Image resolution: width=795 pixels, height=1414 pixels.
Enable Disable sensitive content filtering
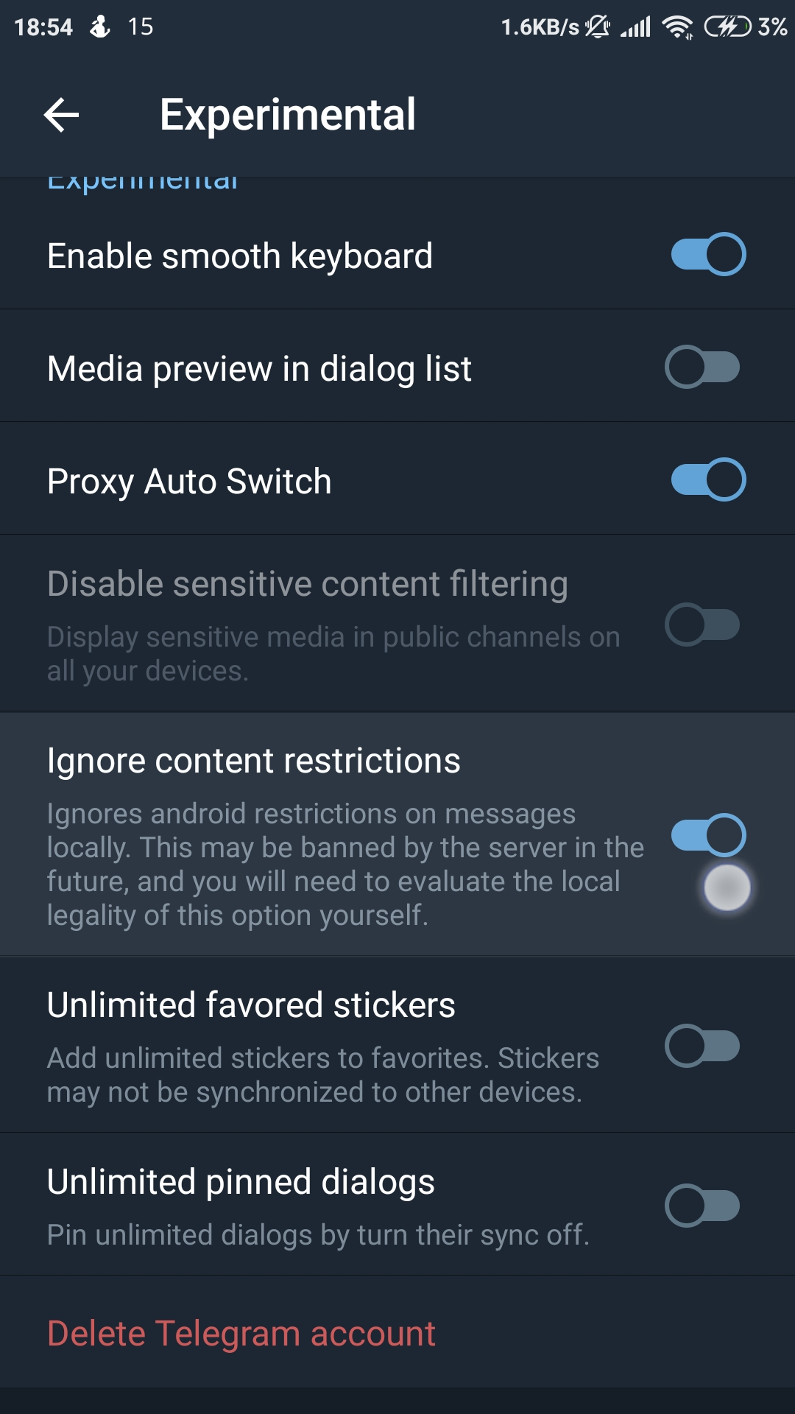coord(703,623)
